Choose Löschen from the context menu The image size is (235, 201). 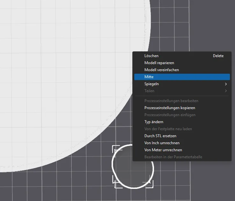pyautogui.click(x=182, y=56)
